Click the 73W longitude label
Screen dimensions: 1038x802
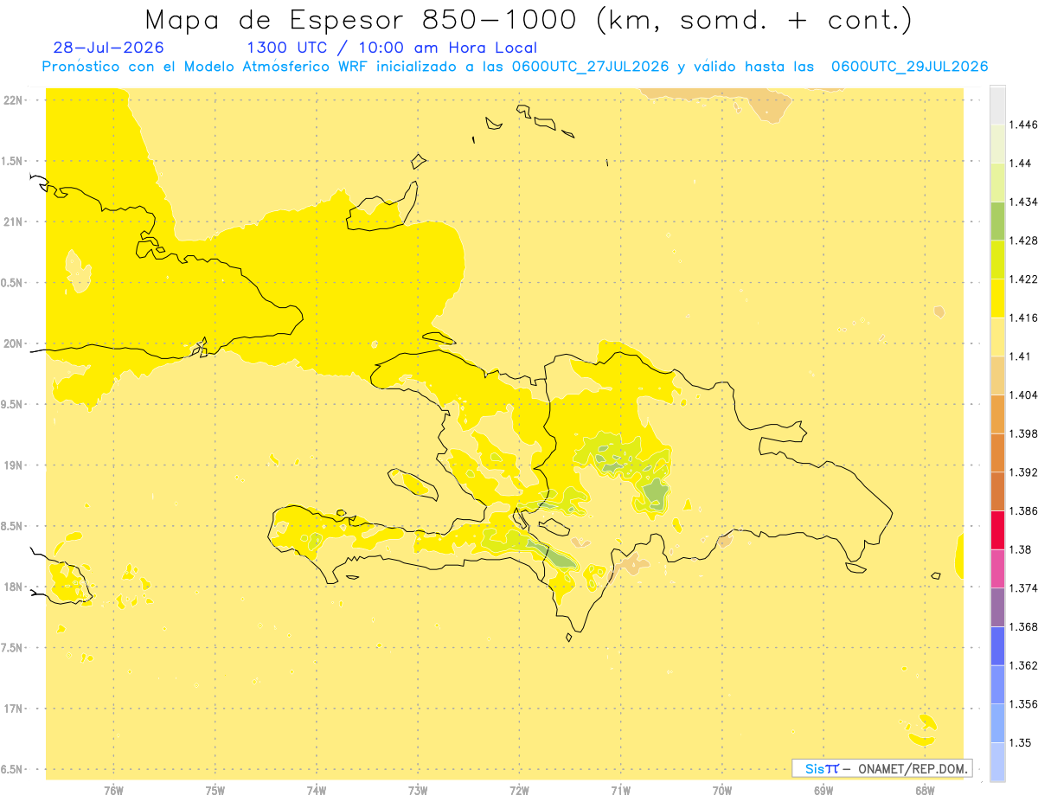418,791
